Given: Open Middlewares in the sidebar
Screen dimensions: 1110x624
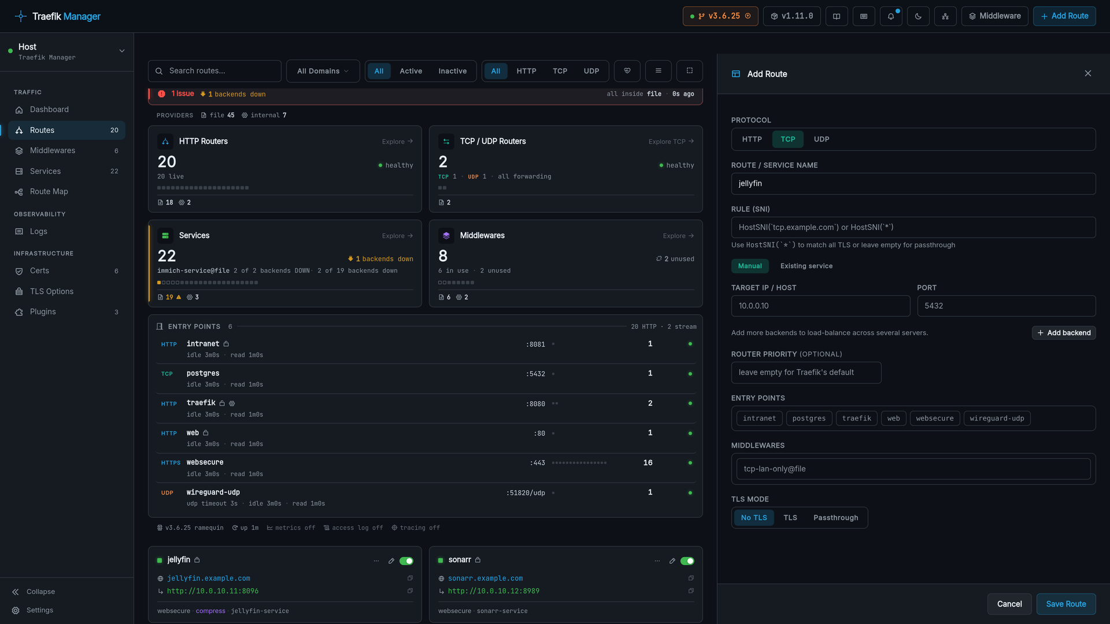Looking at the screenshot, I should [x=66, y=151].
